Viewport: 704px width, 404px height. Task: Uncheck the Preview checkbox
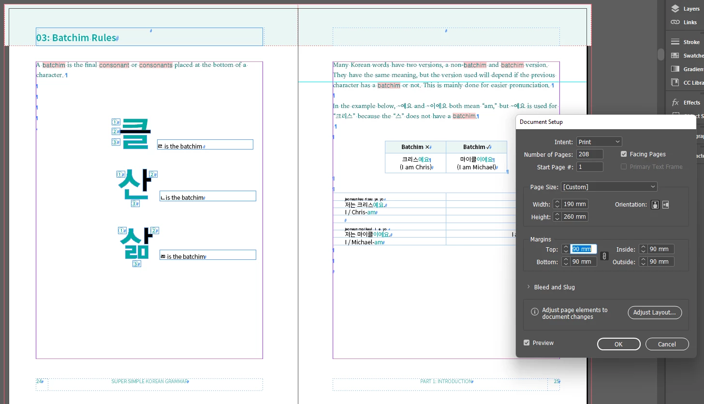click(527, 343)
